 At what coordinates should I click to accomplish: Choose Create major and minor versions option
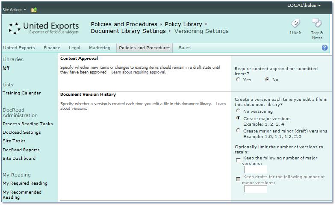click(238, 131)
